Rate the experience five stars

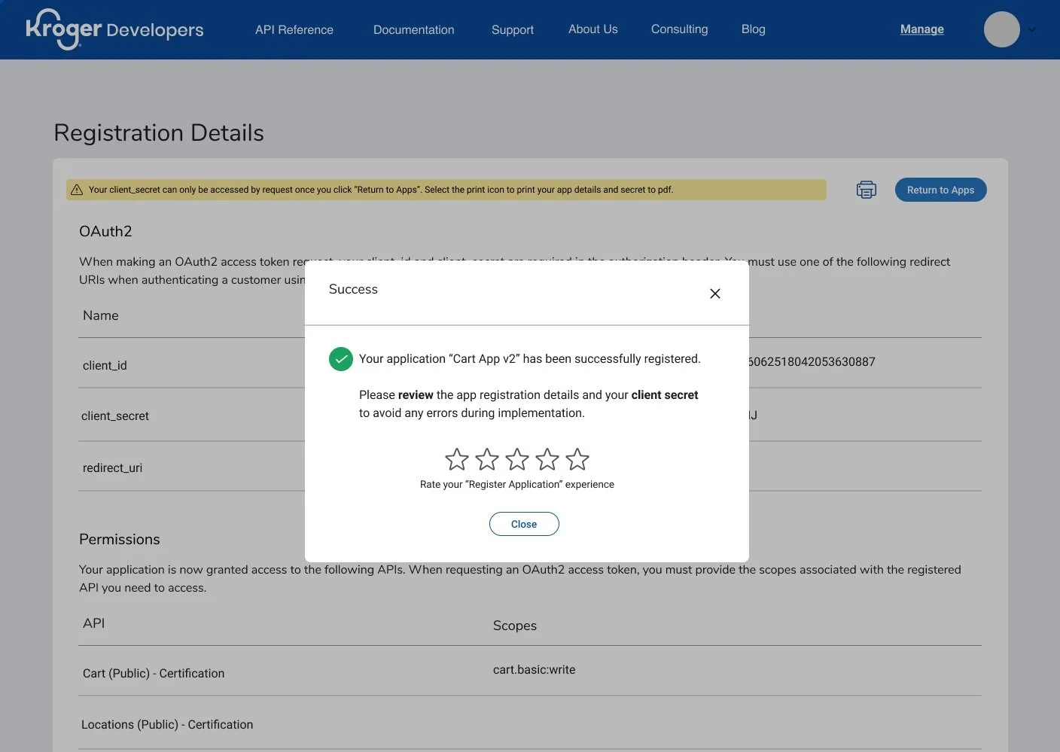tap(577, 459)
